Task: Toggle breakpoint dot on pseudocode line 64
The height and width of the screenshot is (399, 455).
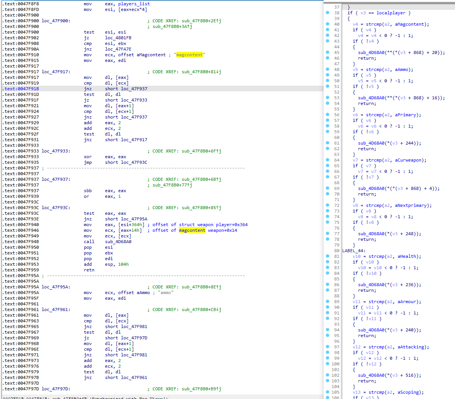Action: click(327, 160)
